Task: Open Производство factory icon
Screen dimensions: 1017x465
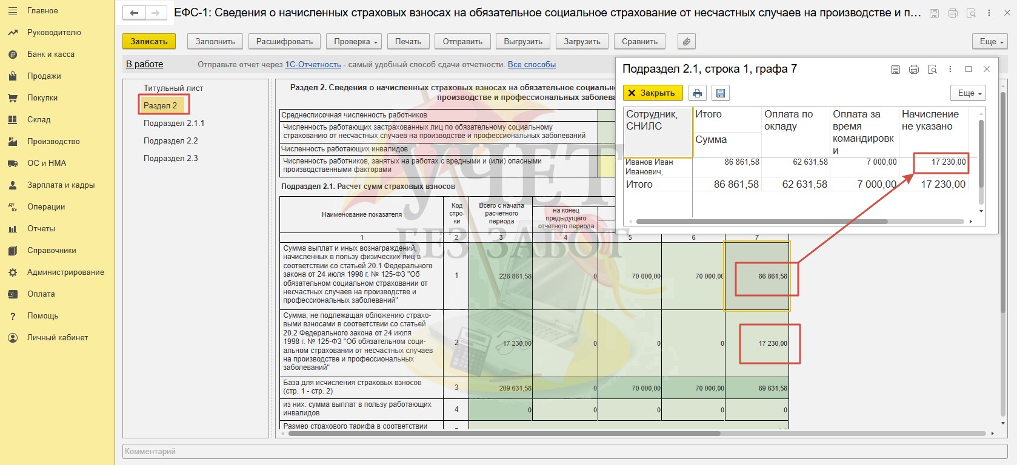Action: (x=13, y=142)
